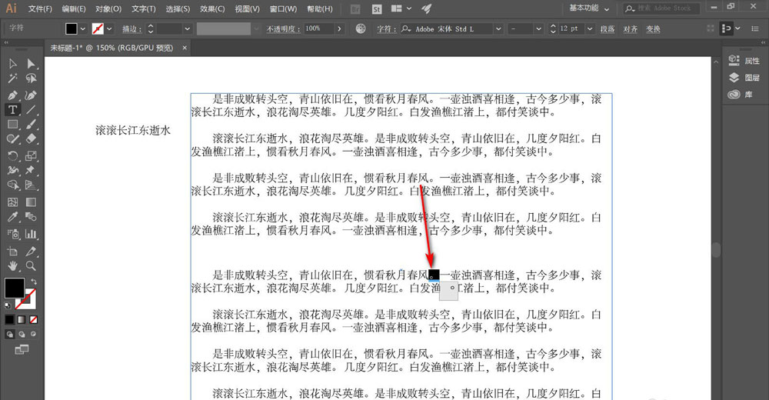Open the Layers (图层) panel
This screenshot has height=400, width=769.
(x=744, y=78)
